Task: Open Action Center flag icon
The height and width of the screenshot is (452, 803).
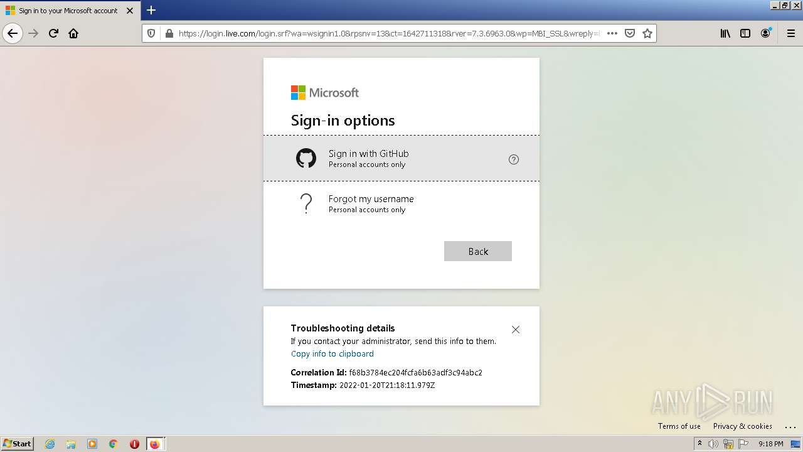Action: coord(743,444)
